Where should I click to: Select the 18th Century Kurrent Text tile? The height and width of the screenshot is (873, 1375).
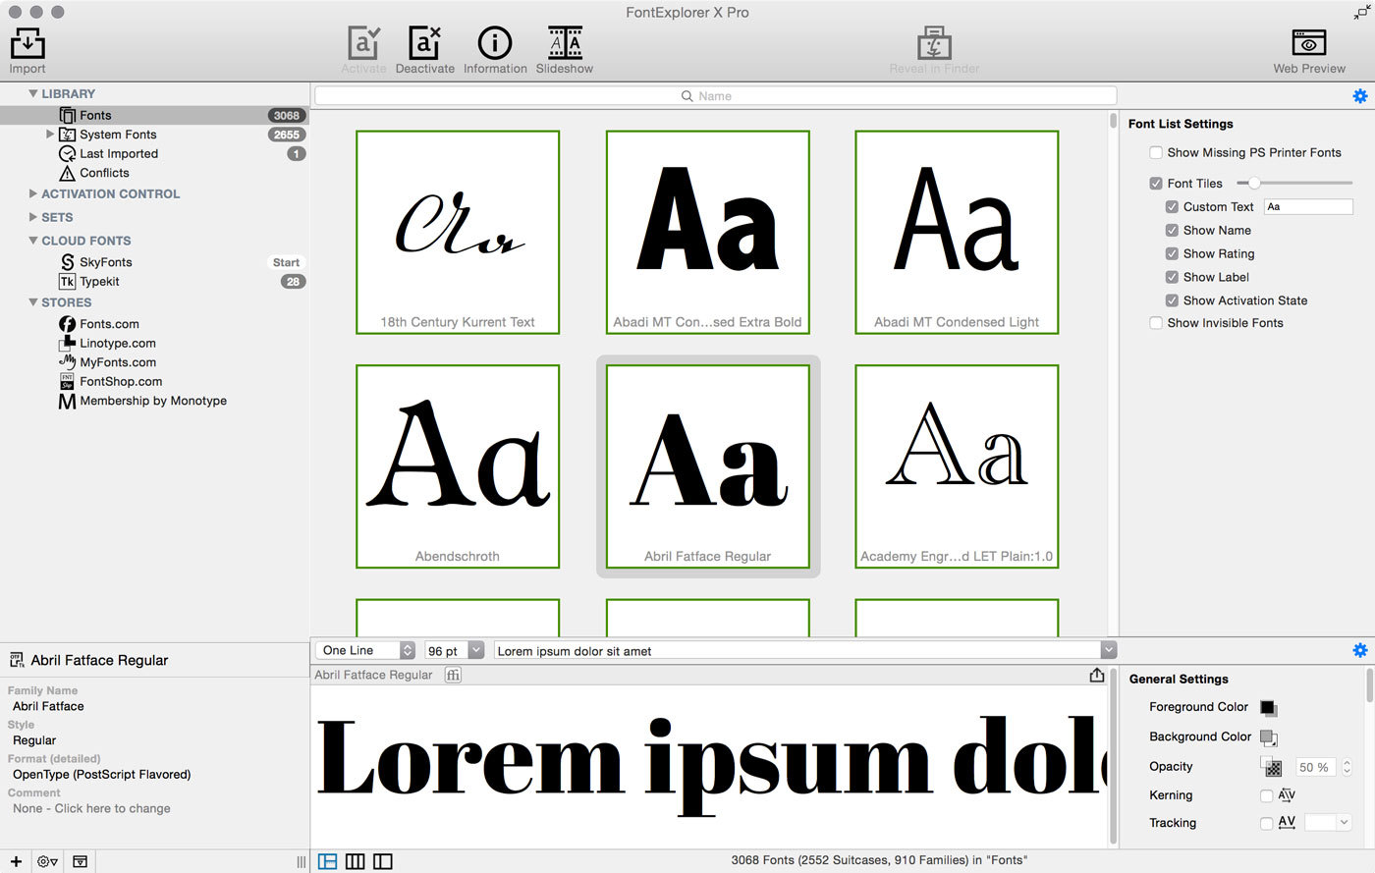tap(458, 232)
